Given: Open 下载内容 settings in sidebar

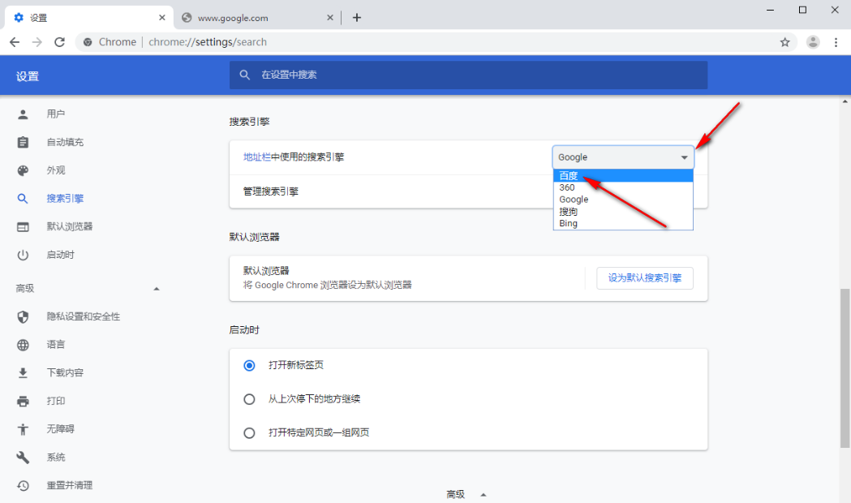Looking at the screenshot, I should (x=65, y=372).
